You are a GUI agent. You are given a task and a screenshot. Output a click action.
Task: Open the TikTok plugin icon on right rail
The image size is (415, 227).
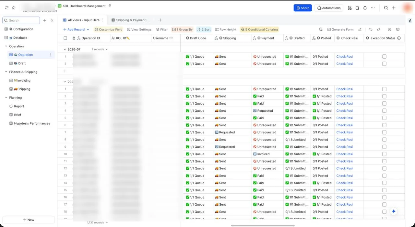(410, 20)
